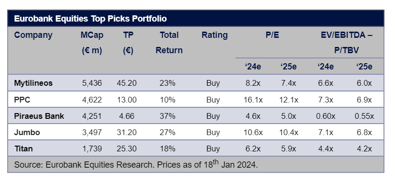This screenshot has height=183, width=395.
Task: Select Jumbo's Buy rating cell
Action: 213,132
